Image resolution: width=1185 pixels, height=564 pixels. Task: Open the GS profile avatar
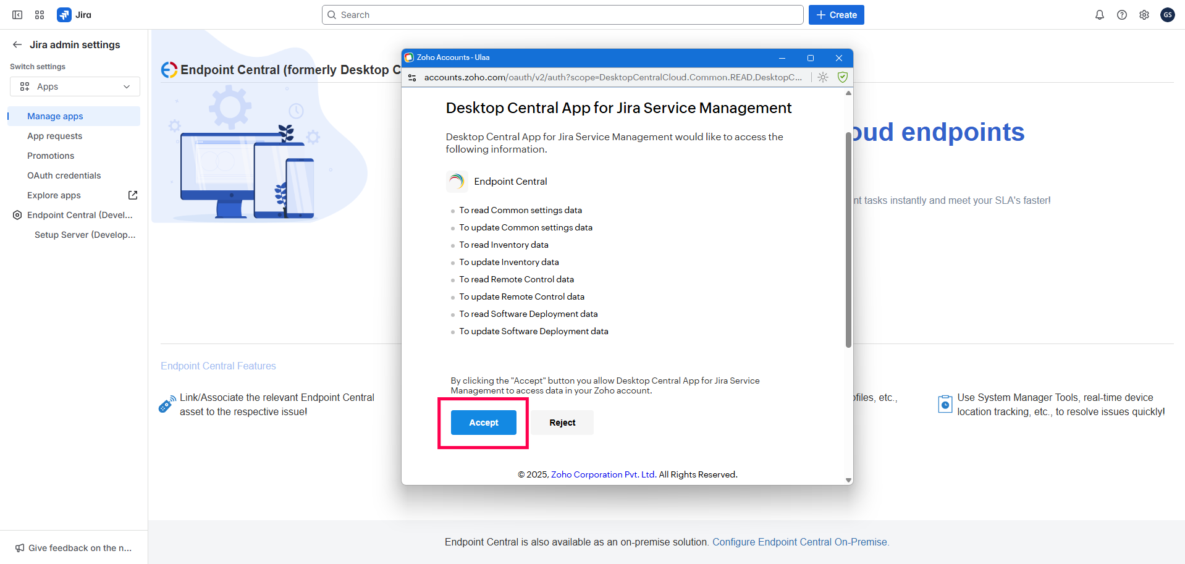(x=1167, y=14)
